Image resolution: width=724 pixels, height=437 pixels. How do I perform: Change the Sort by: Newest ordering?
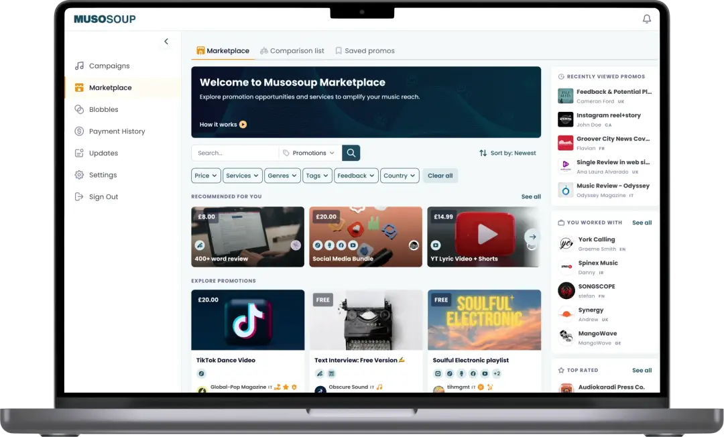(507, 153)
